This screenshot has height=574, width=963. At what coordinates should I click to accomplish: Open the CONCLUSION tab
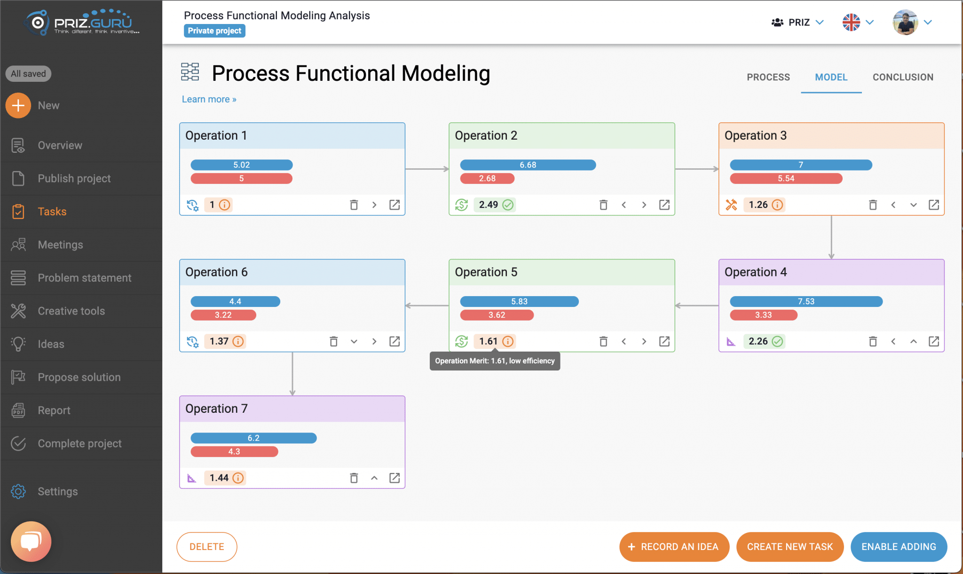pos(903,77)
